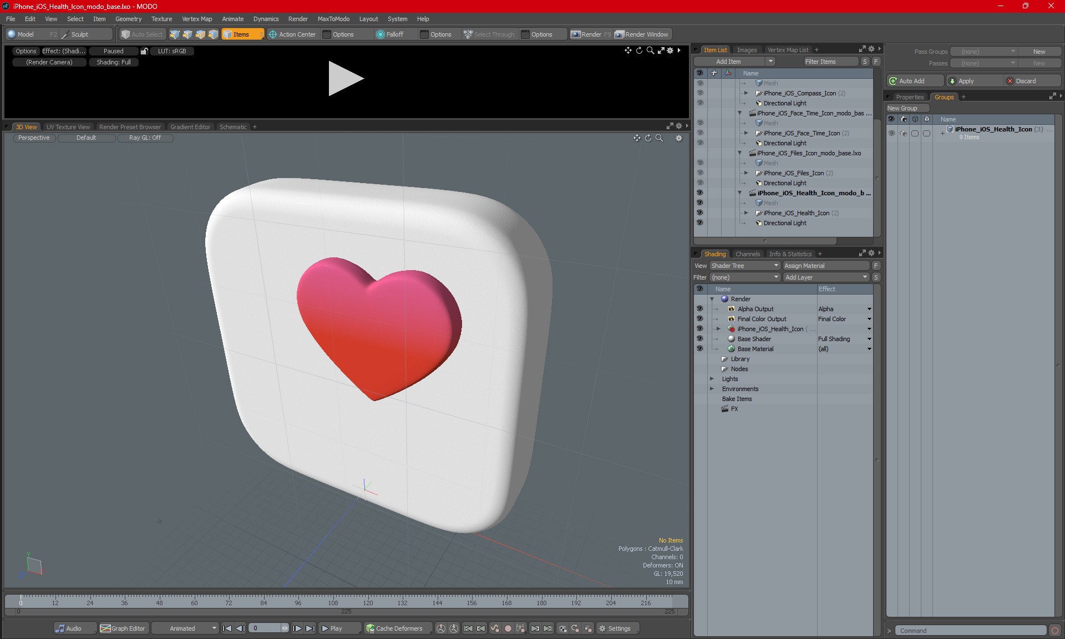Select Vertices mode cube icon in toolbar

click(175, 34)
